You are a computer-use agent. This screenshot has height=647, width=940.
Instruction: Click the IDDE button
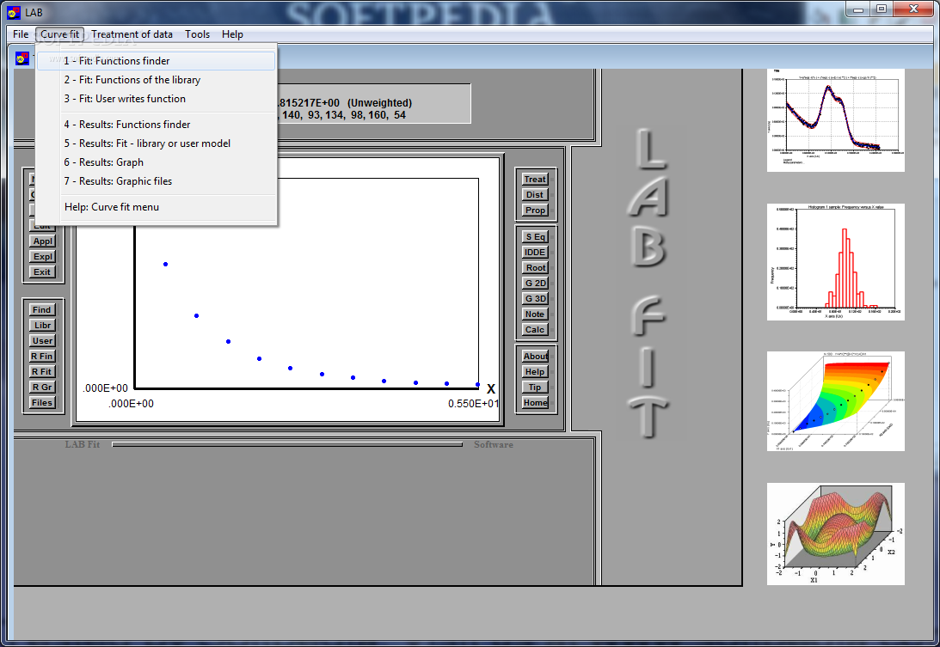click(535, 253)
